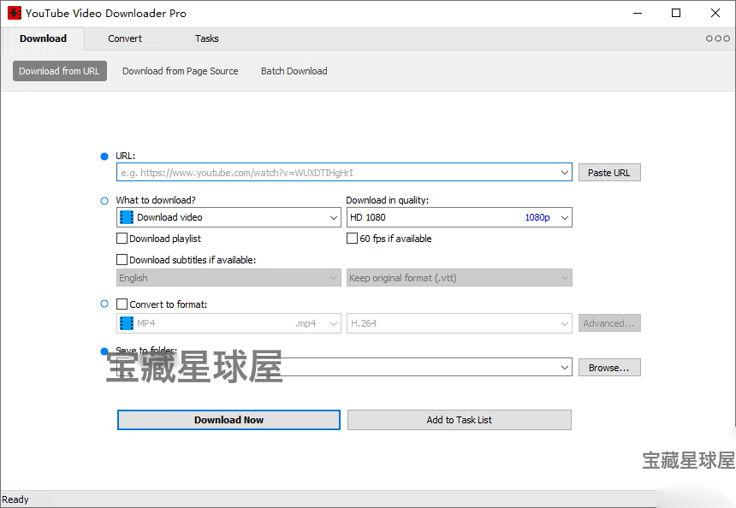Image resolution: width=736 pixels, height=508 pixels.
Task: Open the Tasks tab
Action: 207,38
